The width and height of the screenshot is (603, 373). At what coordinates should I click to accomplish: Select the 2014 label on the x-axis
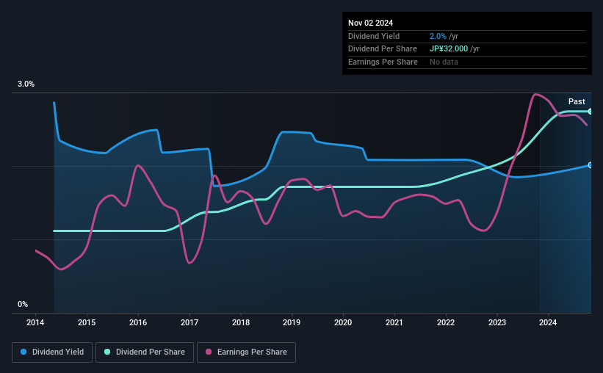tap(35, 322)
